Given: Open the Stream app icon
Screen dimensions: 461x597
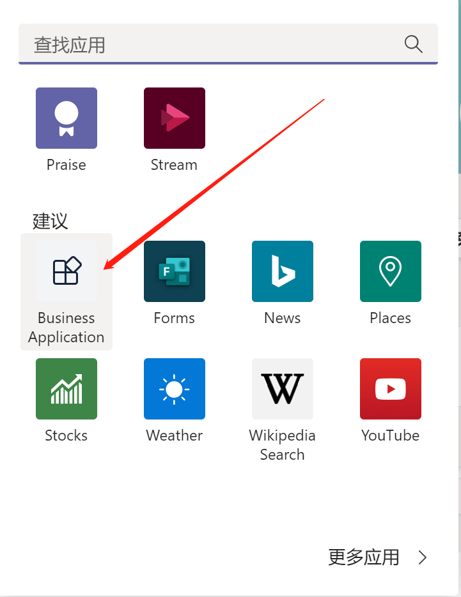Looking at the screenshot, I should click(x=175, y=118).
